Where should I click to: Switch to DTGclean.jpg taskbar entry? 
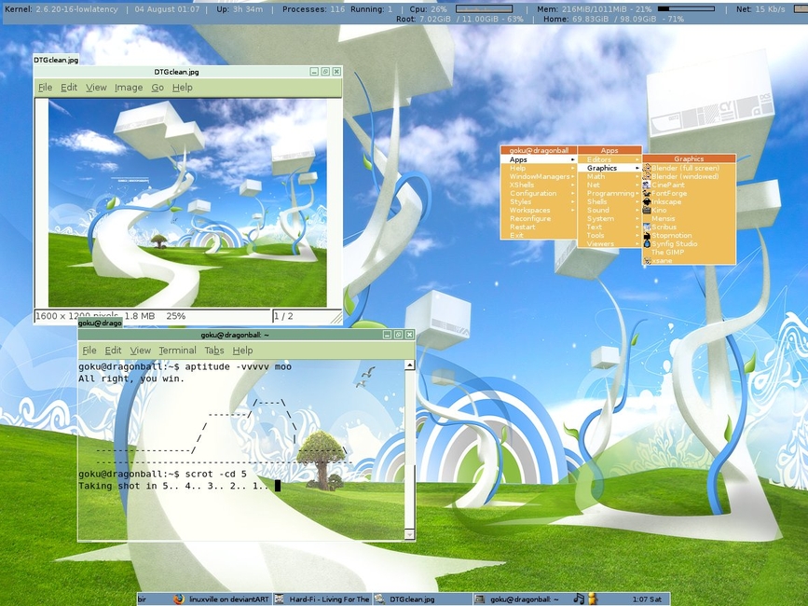(422, 599)
